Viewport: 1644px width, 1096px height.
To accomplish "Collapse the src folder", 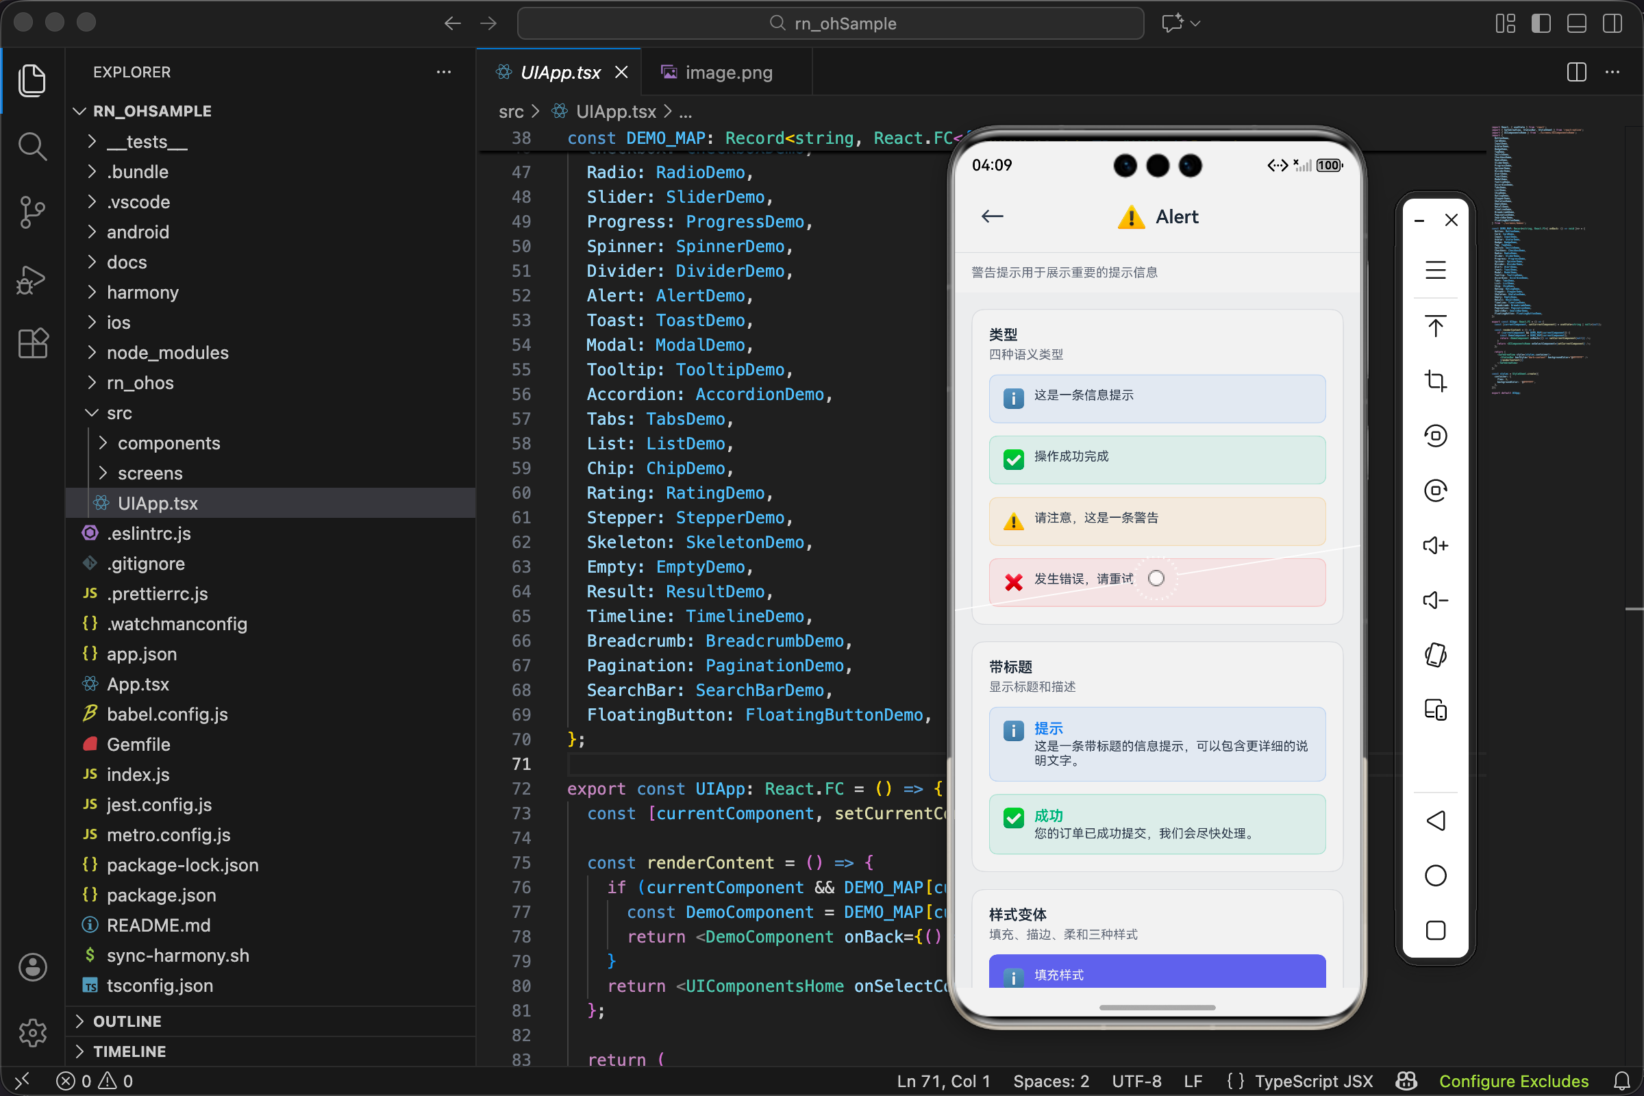I will tap(119, 413).
